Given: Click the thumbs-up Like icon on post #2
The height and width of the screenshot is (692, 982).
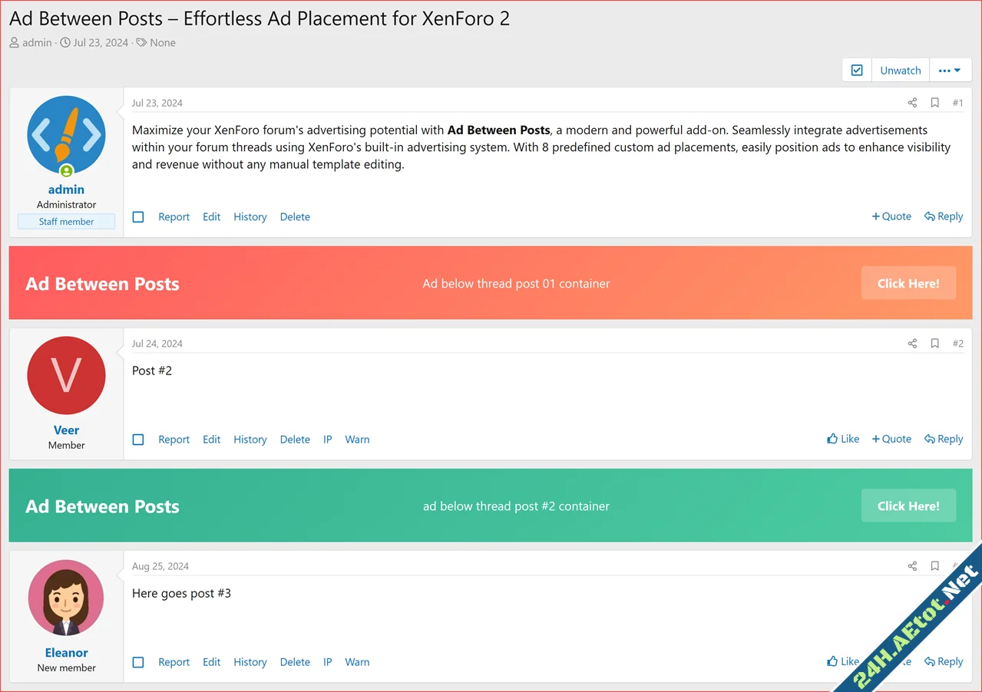Looking at the screenshot, I should point(834,438).
